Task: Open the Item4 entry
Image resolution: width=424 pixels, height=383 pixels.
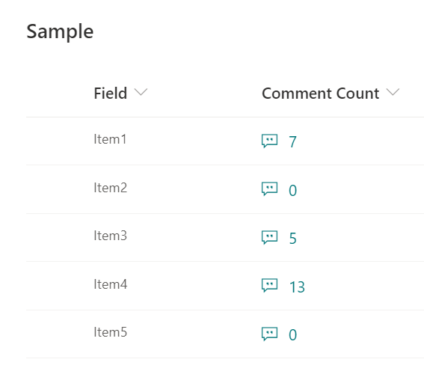Action: click(x=110, y=284)
